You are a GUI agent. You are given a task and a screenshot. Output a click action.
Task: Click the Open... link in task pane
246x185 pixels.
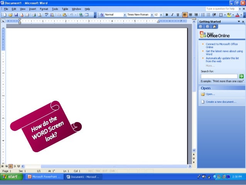coord(210,94)
